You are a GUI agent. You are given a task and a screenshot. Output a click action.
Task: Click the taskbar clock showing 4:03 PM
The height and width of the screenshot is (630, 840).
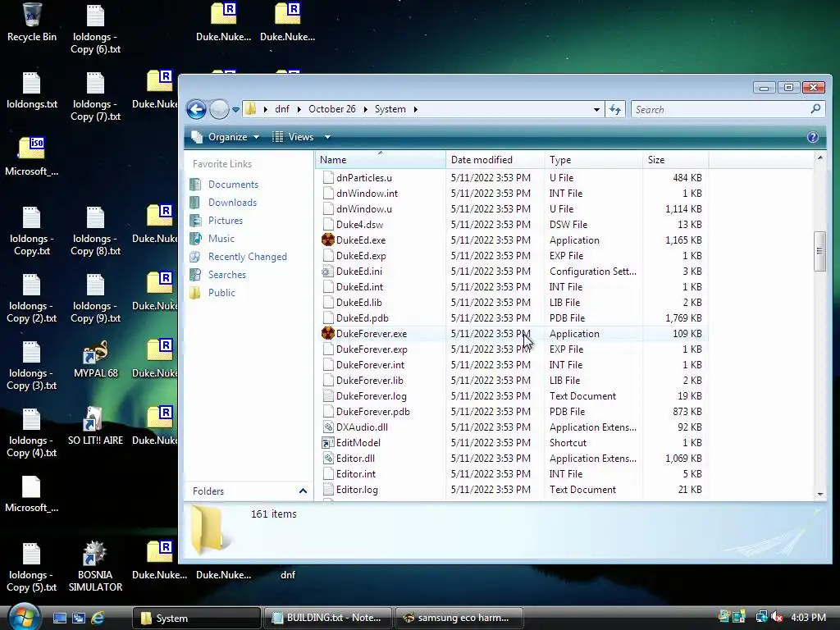pos(808,617)
